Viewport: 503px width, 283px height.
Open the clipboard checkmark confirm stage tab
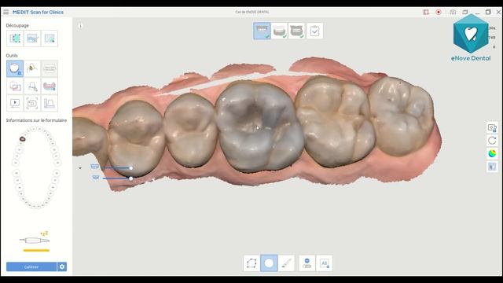314,31
